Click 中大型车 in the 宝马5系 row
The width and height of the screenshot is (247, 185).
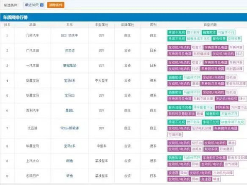pyautogui.click(x=101, y=81)
